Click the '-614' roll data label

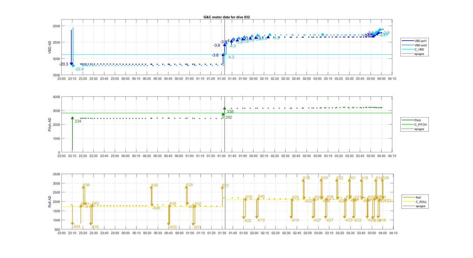coord(295,221)
